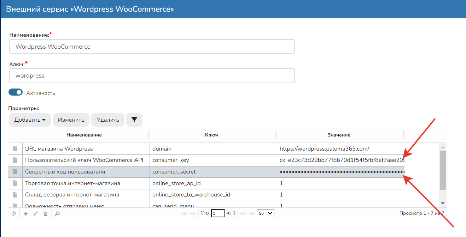Viewport: 466px width, 237px height.
Task: Click document icon of the domain row
Action: click(x=15, y=149)
